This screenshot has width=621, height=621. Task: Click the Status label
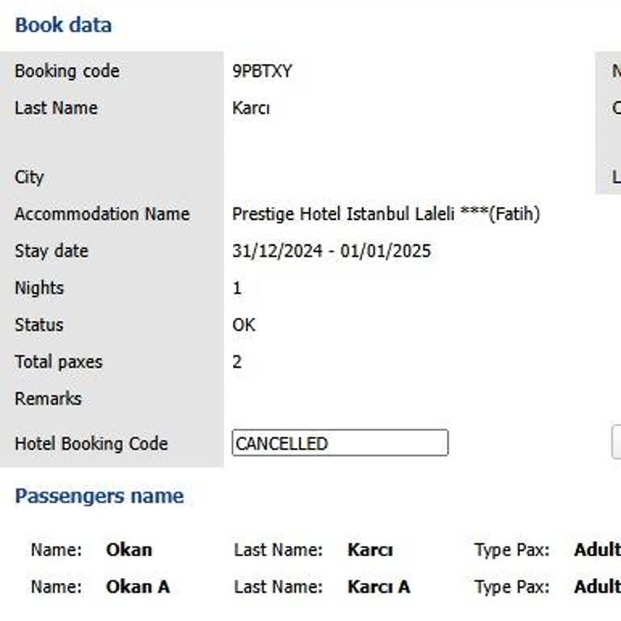click(38, 325)
